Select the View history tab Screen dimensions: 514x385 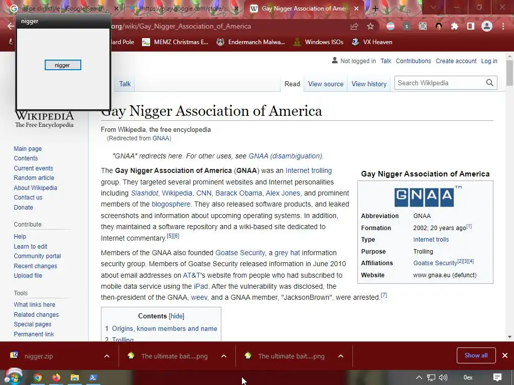[369, 84]
